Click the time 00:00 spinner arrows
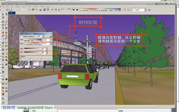 click(51, 40)
